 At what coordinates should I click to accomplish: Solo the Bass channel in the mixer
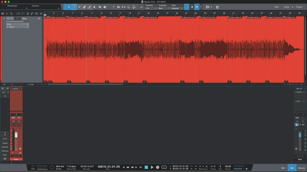pyautogui.click(x=19, y=122)
